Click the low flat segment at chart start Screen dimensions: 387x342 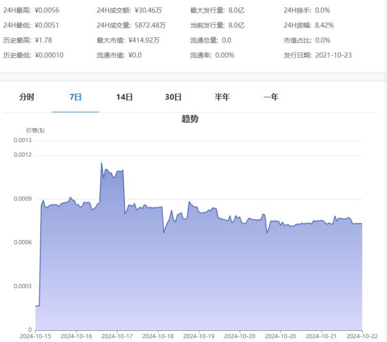tap(38, 305)
